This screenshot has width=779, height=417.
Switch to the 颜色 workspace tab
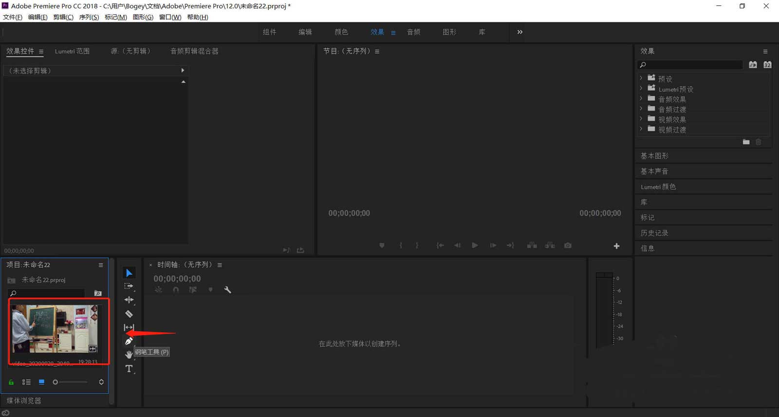(341, 32)
